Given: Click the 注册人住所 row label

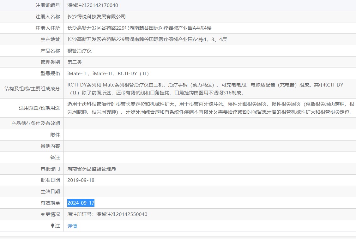Looking at the screenshot, I should pyautogui.click(x=48, y=28).
